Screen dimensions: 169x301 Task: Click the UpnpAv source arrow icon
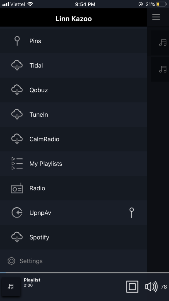17,213
